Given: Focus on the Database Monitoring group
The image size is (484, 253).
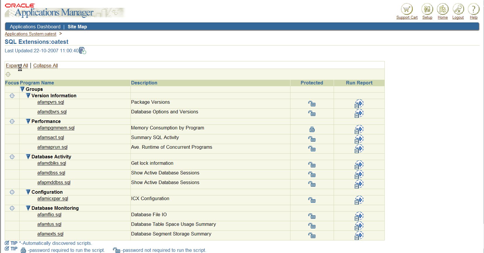Looking at the screenshot, I should tap(12, 208).
